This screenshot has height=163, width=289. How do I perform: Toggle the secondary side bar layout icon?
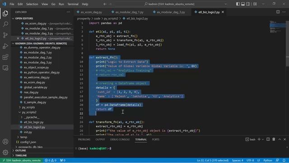pyautogui.click(x=248, y=4)
